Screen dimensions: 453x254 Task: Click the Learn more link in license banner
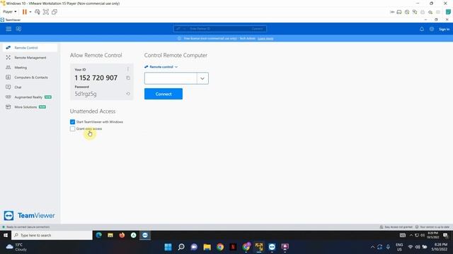click(265, 38)
